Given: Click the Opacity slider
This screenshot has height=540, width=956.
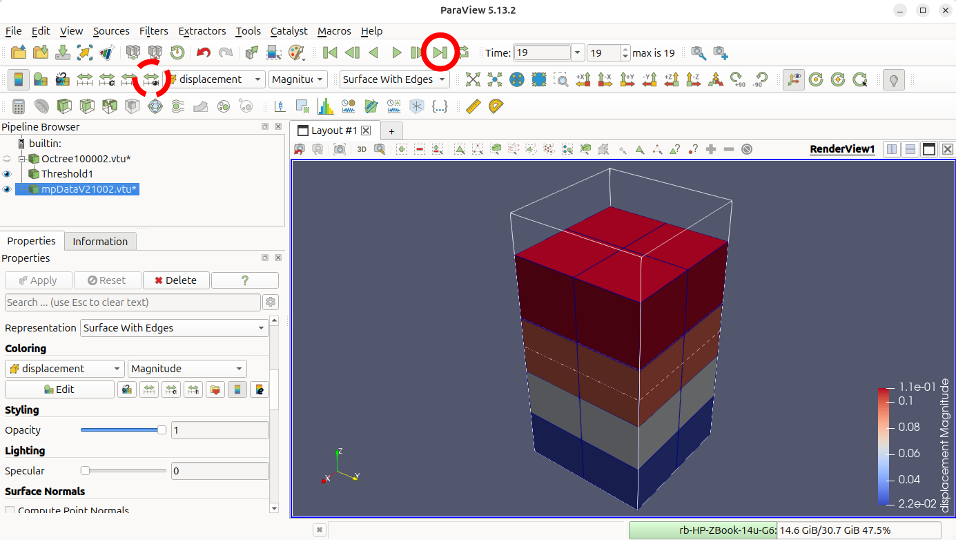Looking at the screenshot, I should coord(123,430).
